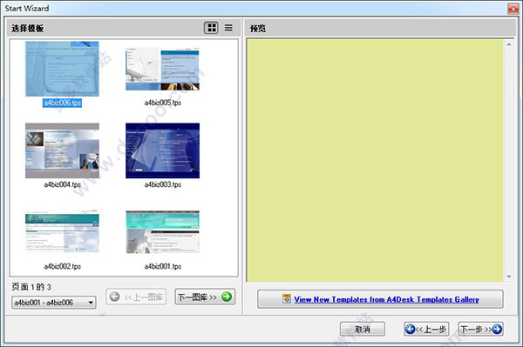Select the a4biz006.tps template thumbnail
The image size is (523, 347).
[63, 69]
